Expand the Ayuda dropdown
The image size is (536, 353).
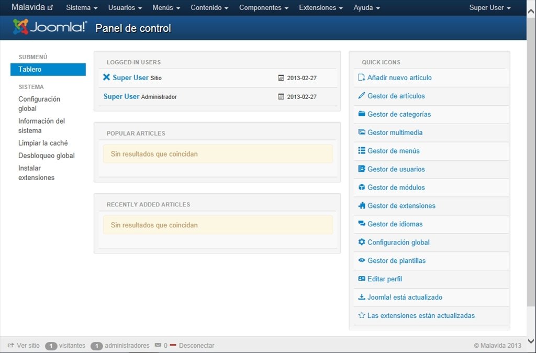point(366,7)
